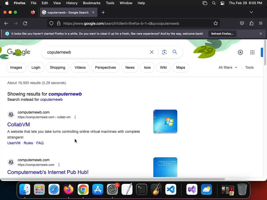The height and width of the screenshot is (200, 267).
Task: Open the corrected computernewb suggestion link
Action: [65, 94]
